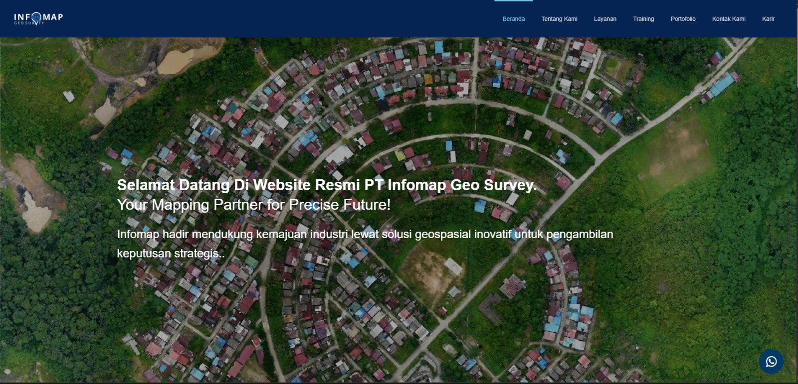Go to the Beranda menu item

click(x=513, y=19)
